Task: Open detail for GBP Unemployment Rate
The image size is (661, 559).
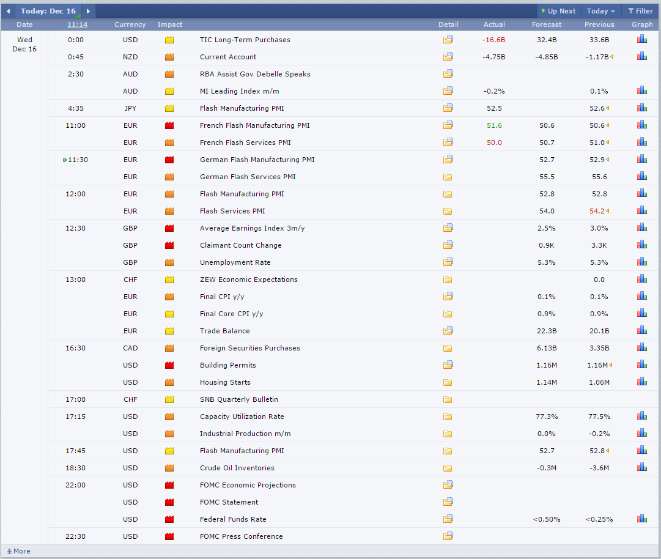Action: coord(448,262)
